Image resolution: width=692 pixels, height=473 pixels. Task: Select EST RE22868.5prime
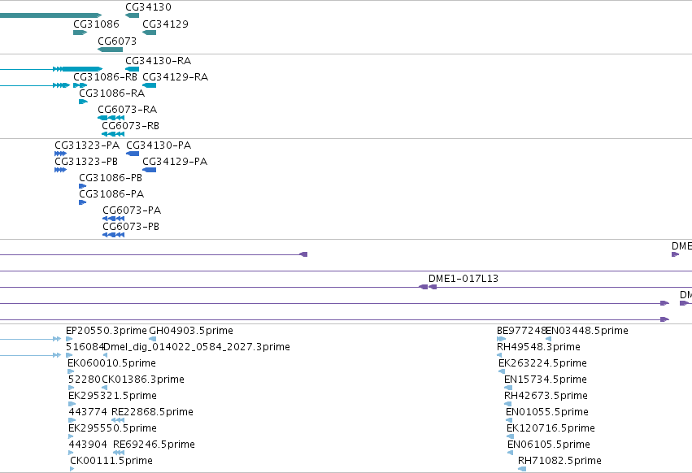point(118,420)
